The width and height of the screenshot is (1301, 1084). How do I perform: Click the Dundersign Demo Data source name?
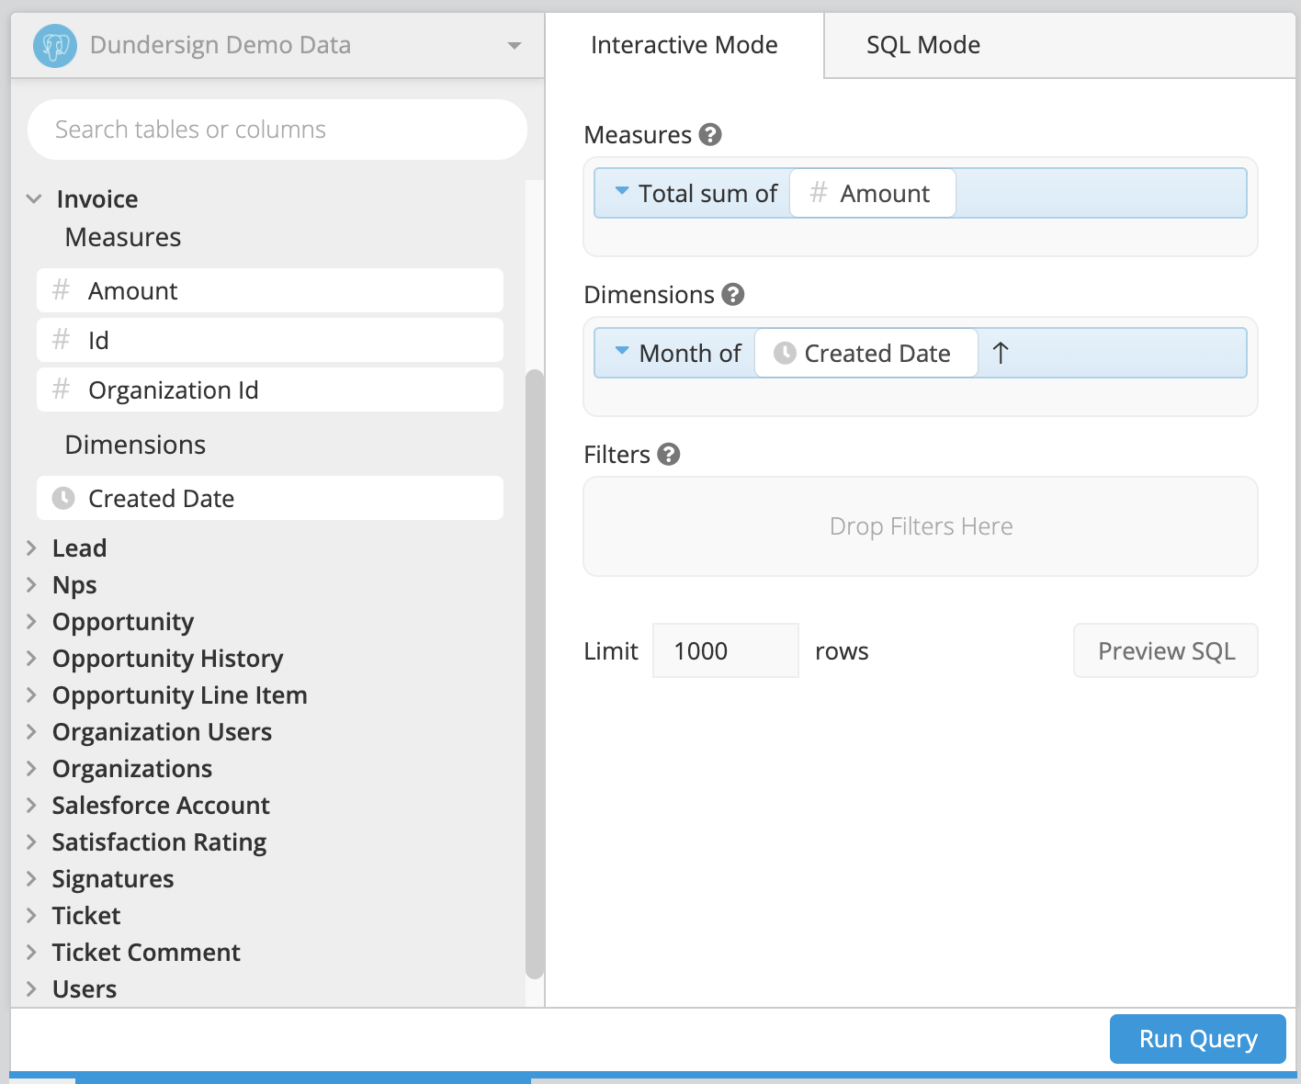[x=221, y=45]
